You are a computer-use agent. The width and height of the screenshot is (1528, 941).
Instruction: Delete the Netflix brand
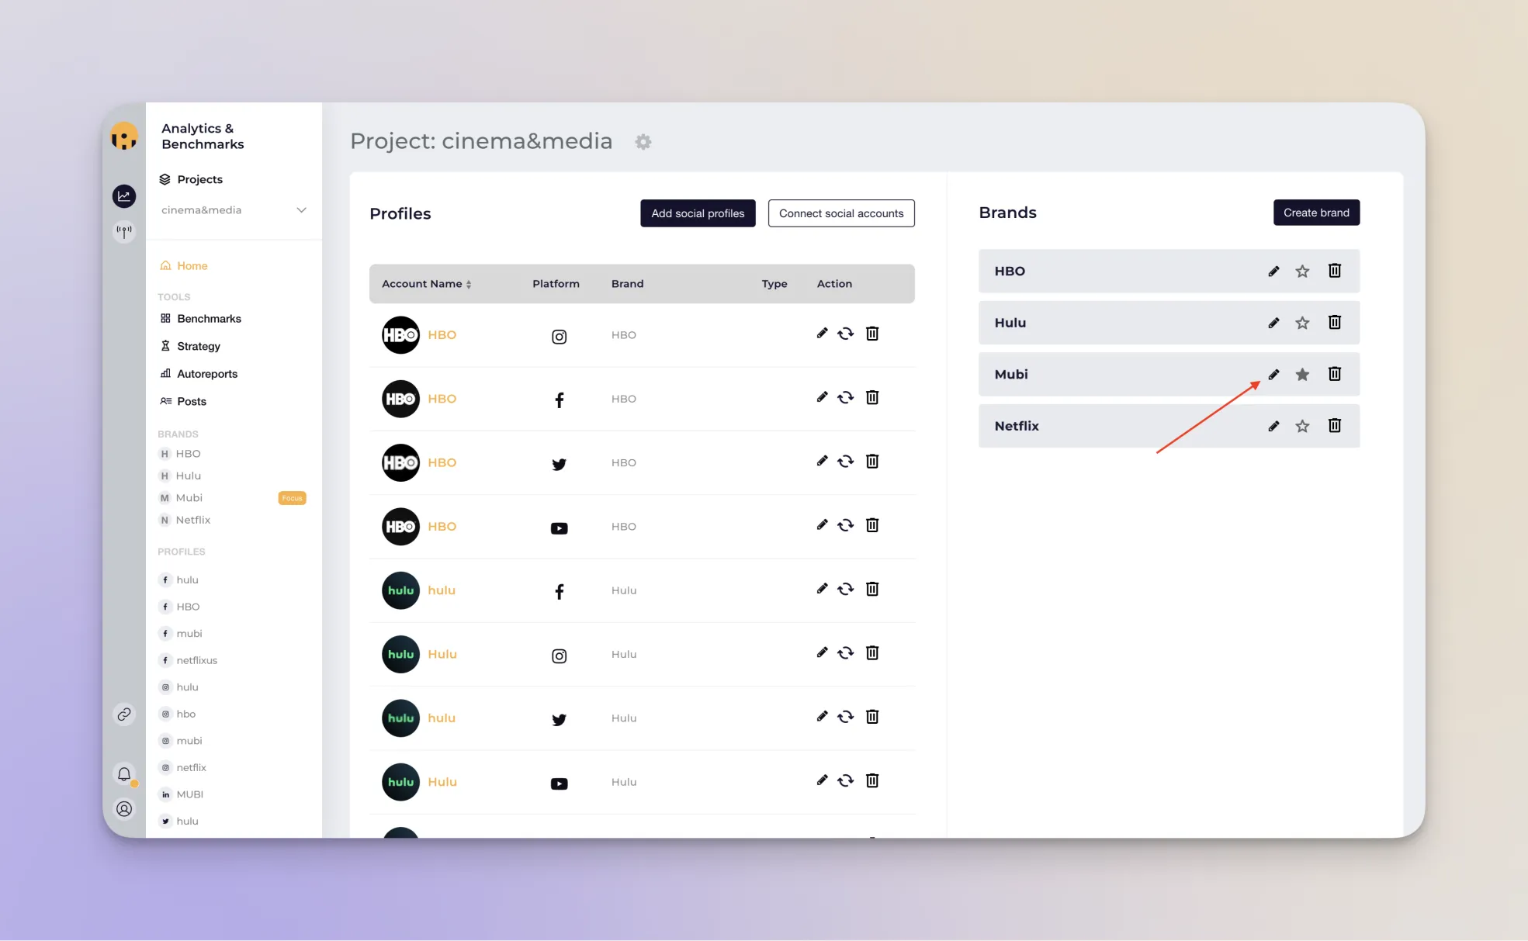tap(1335, 425)
